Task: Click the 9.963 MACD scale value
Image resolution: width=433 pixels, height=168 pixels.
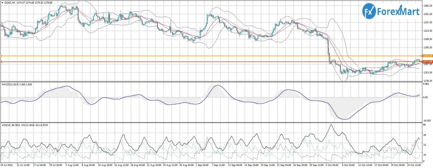Action: tap(426, 84)
